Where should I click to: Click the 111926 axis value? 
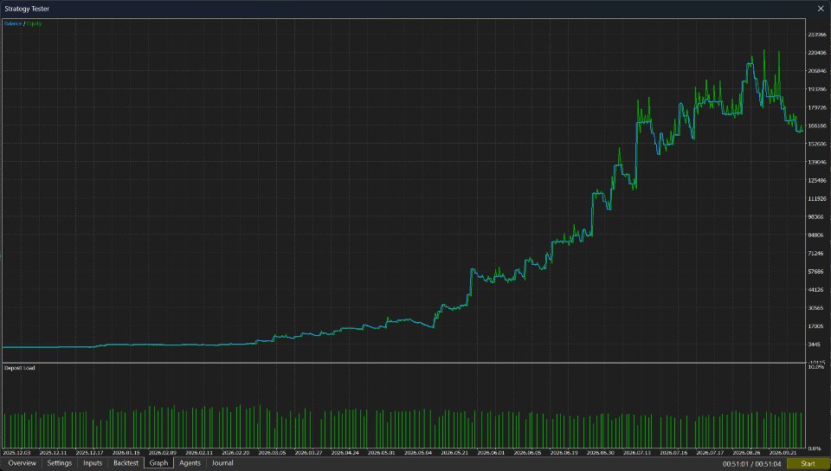[x=816, y=198]
